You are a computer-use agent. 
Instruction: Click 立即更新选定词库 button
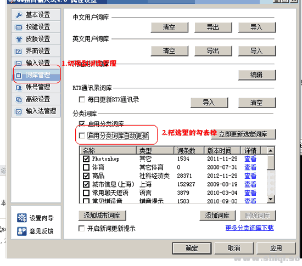[243, 134]
